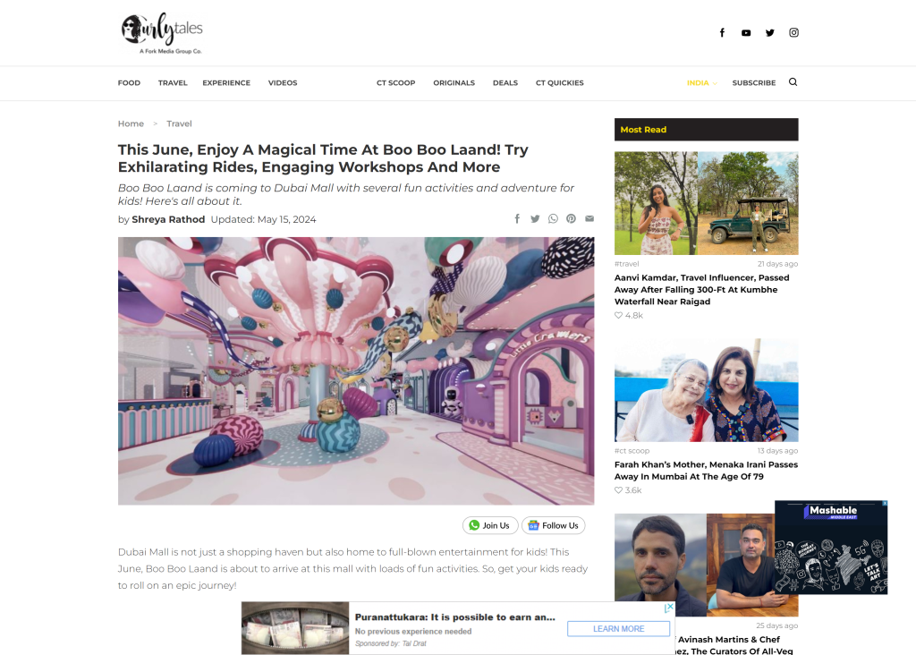Screen dimensions: 916x655
Task: Click the Follow Us Google News button
Action: click(x=553, y=525)
